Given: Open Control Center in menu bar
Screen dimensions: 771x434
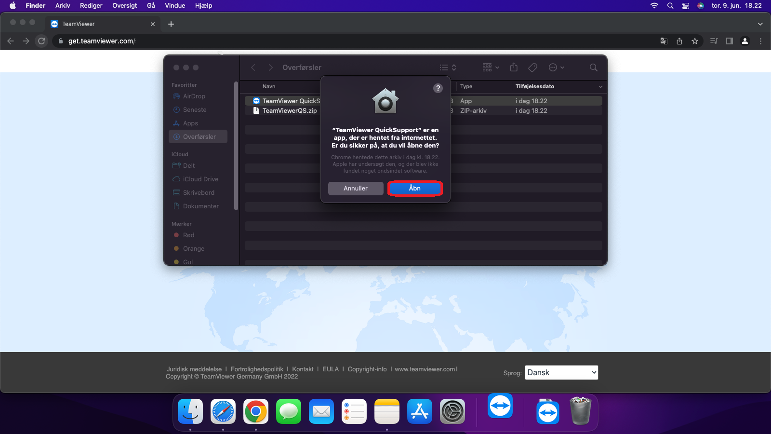Looking at the screenshot, I should tap(686, 6).
